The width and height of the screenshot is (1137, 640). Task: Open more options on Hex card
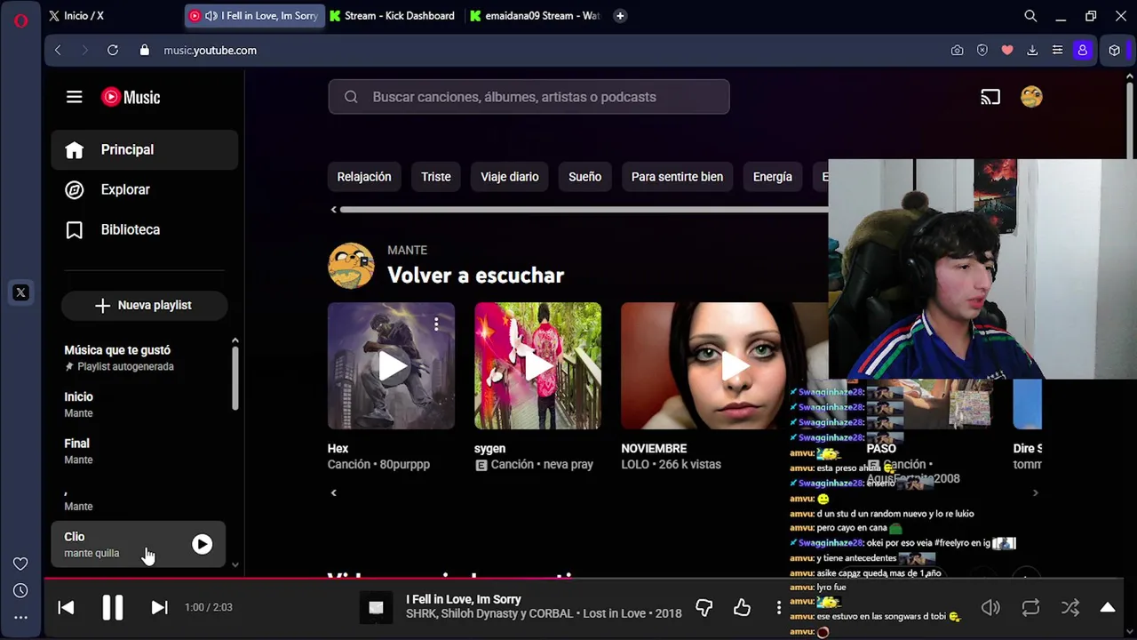(x=436, y=324)
